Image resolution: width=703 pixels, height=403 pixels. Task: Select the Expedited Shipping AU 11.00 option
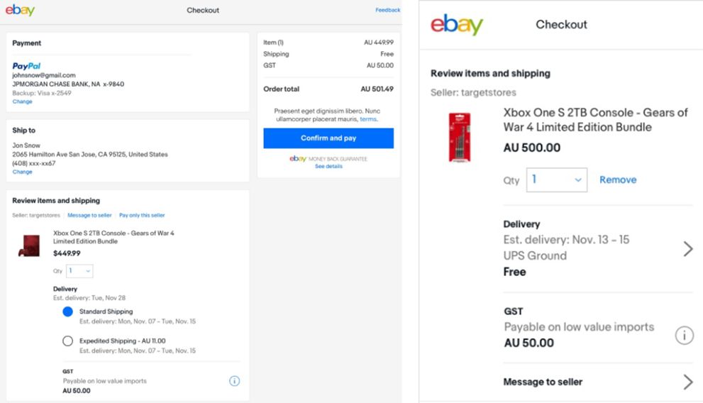[x=67, y=341]
